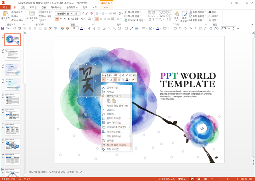The width and height of the screenshot is (255, 181).
Task: Click Undo arrow in quick access toolbar
Action: point(7,28)
